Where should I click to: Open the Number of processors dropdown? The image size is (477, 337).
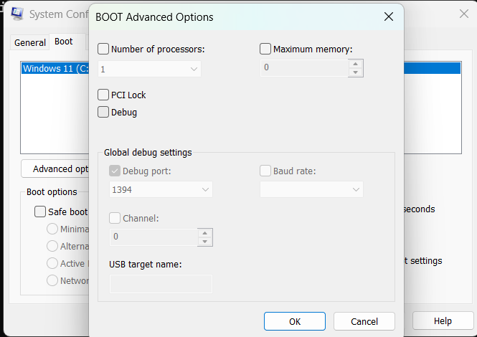149,69
